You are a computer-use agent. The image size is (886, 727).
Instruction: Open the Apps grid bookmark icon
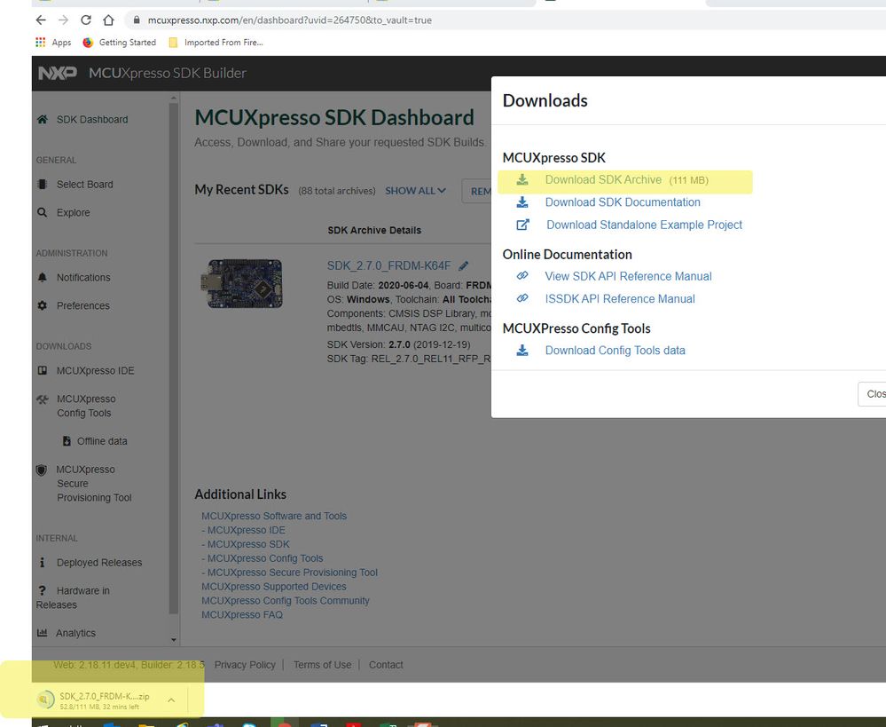[x=40, y=43]
